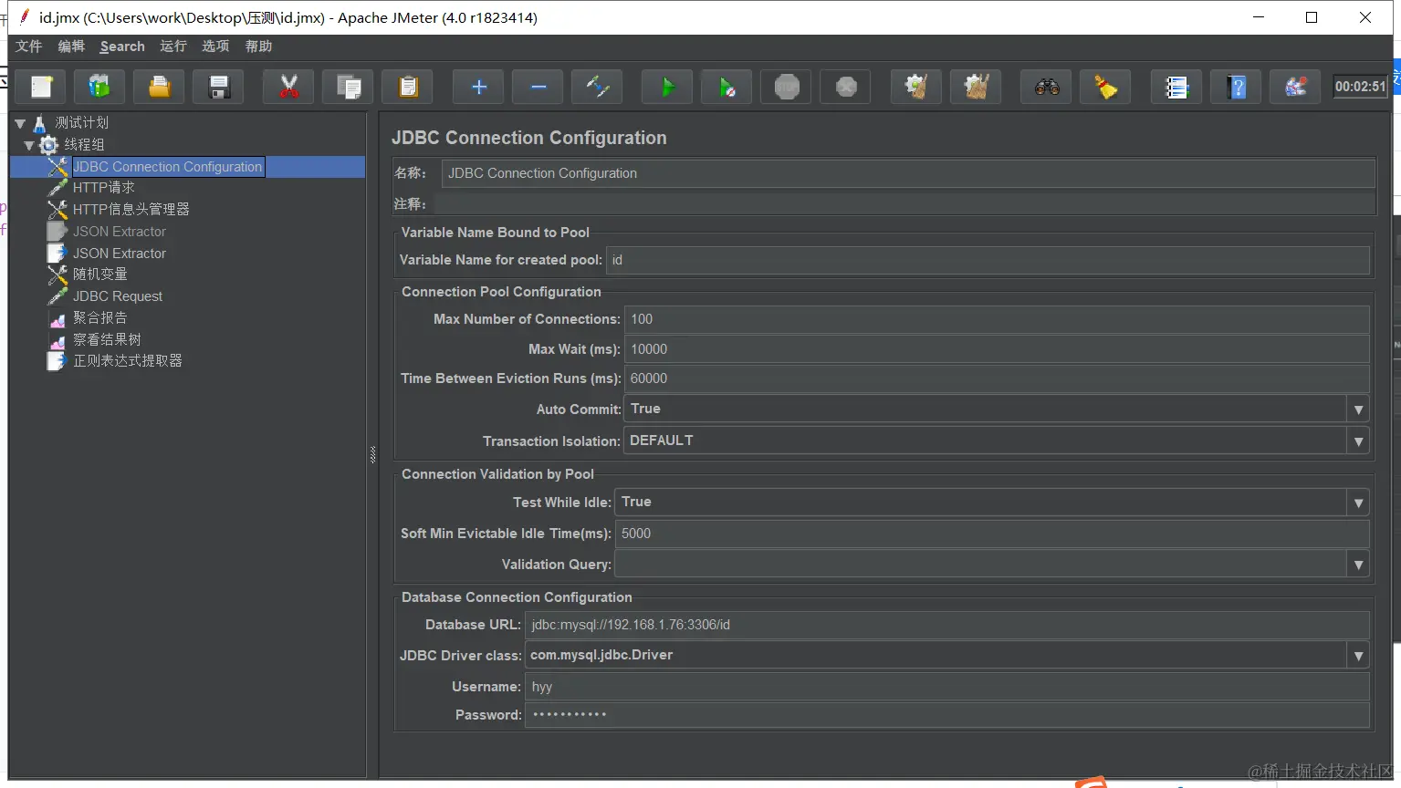Open the Templates toolbar icon
The image size is (1401, 788).
click(99, 87)
